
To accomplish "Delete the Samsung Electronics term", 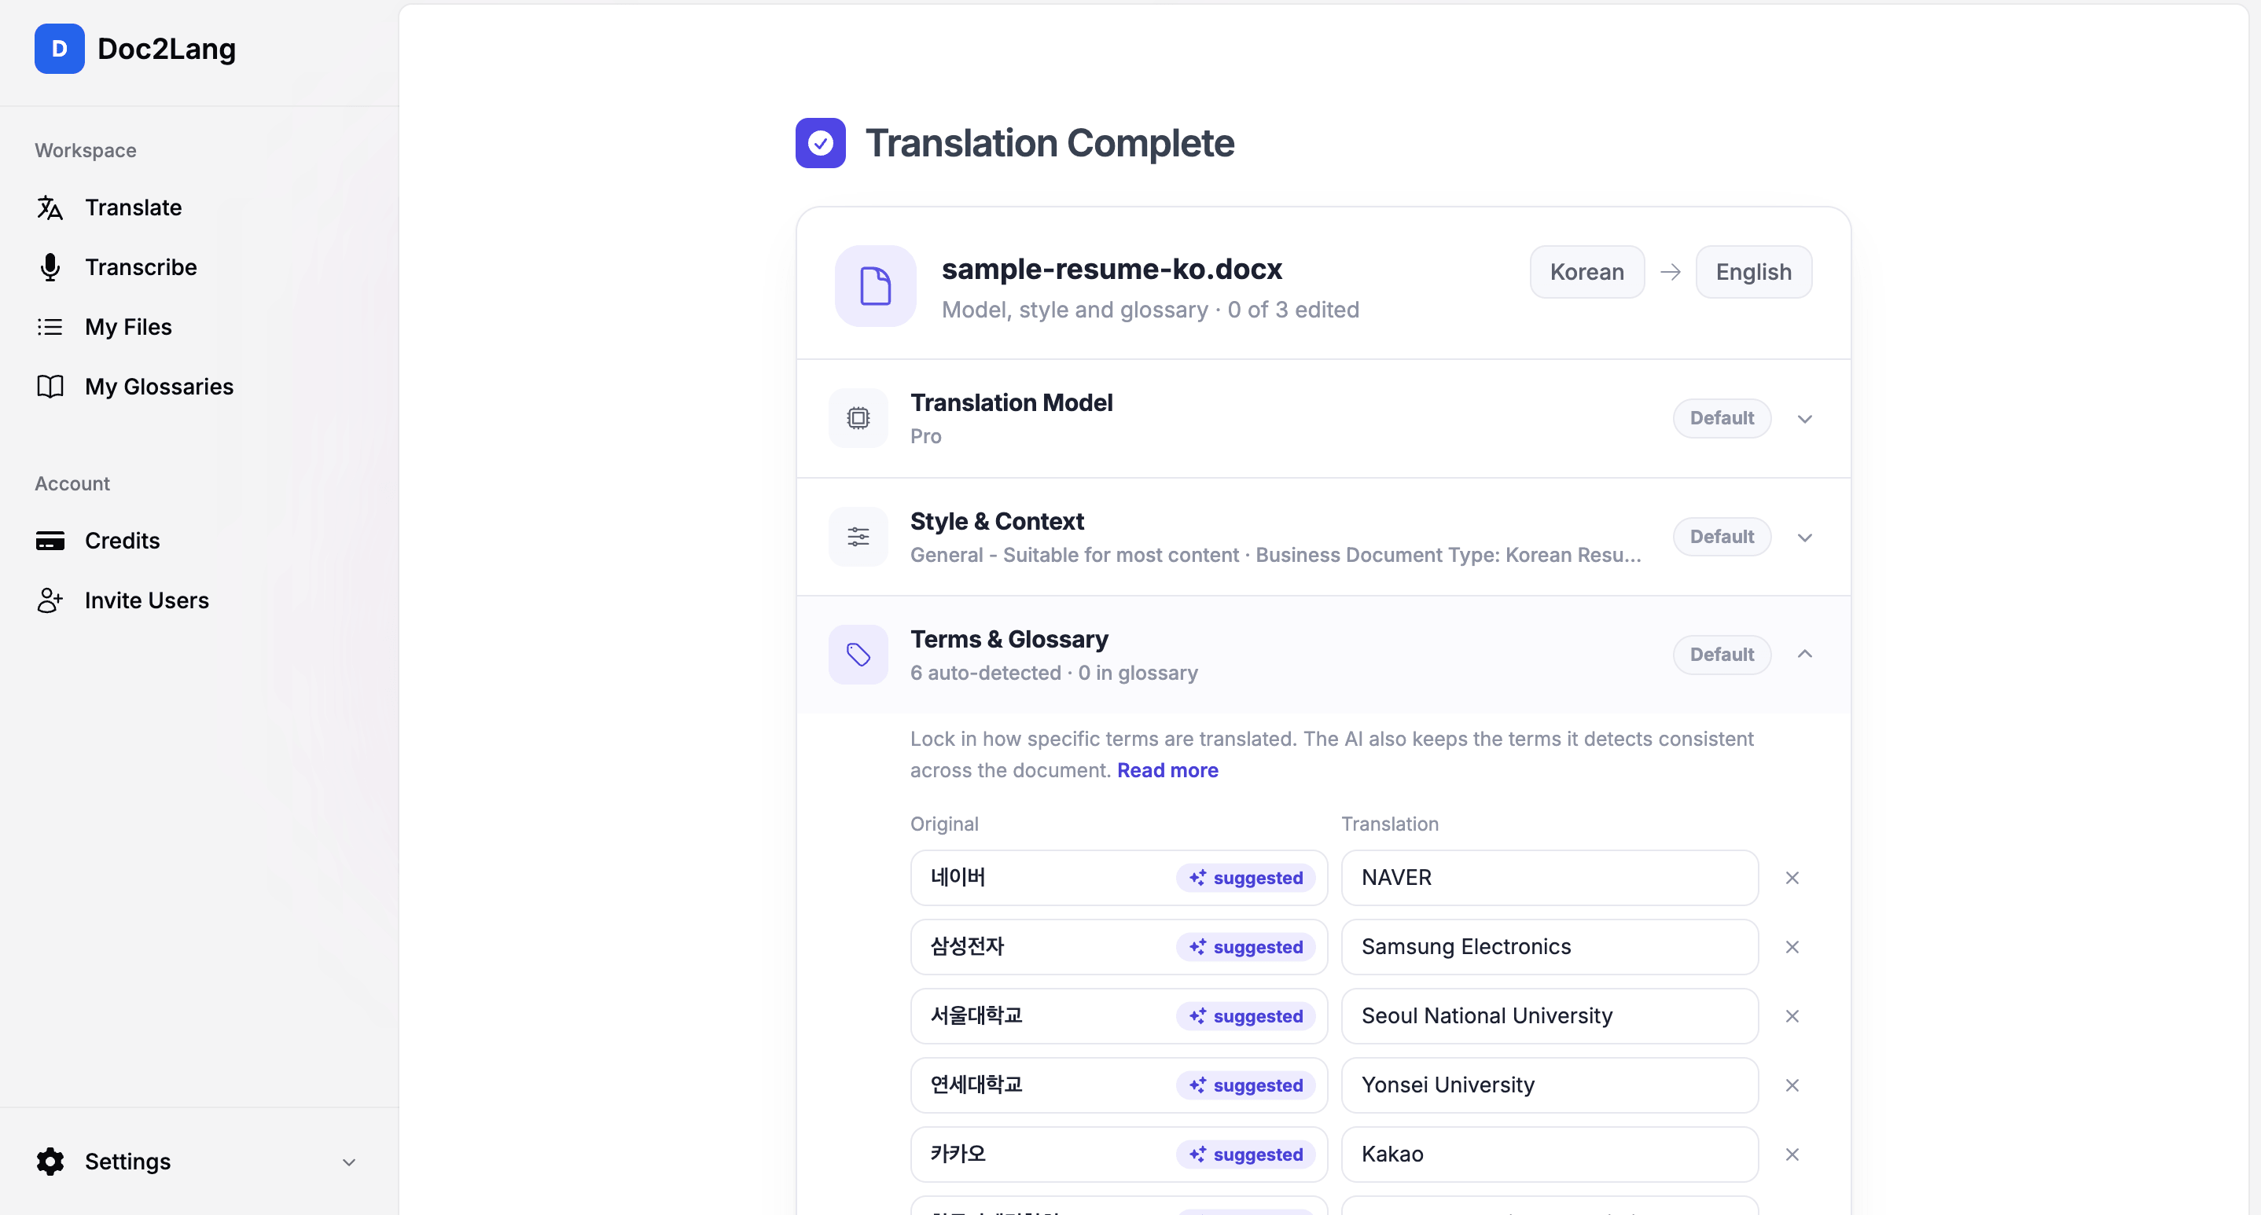I will pyautogui.click(x=1792, y=946).
